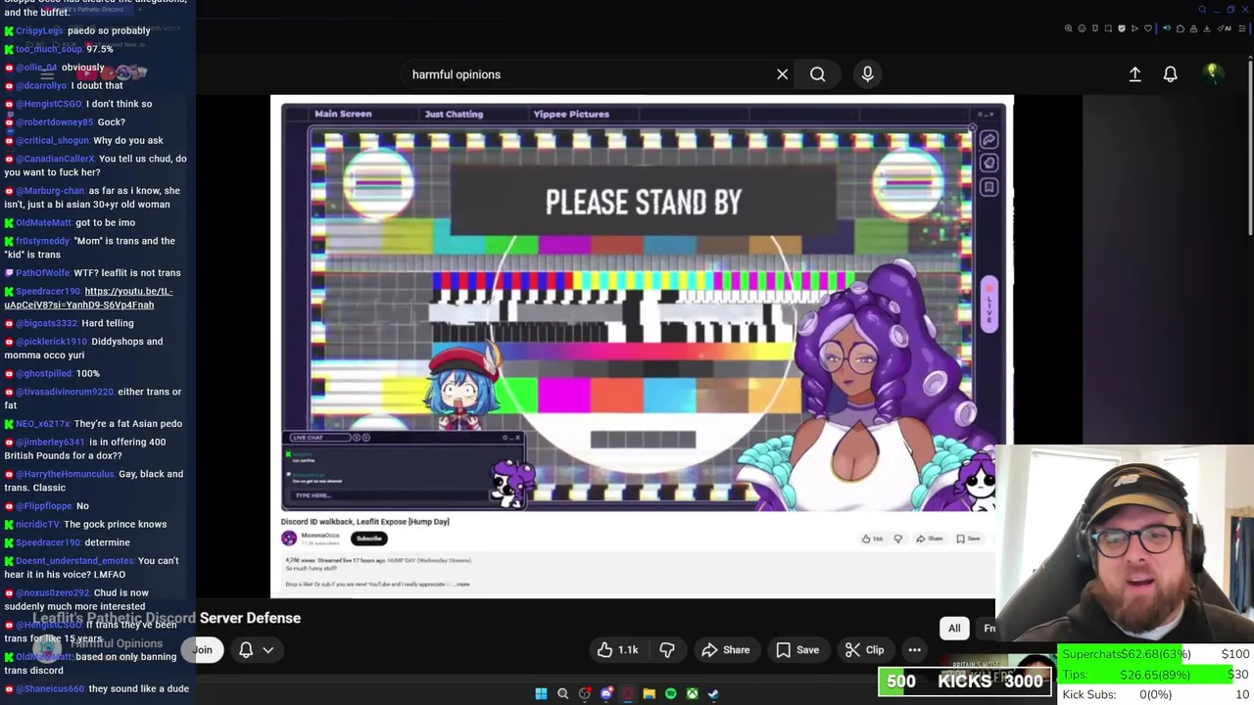
Task: Open the browser easy setup menu icon
Action: tap(1242, 28)
